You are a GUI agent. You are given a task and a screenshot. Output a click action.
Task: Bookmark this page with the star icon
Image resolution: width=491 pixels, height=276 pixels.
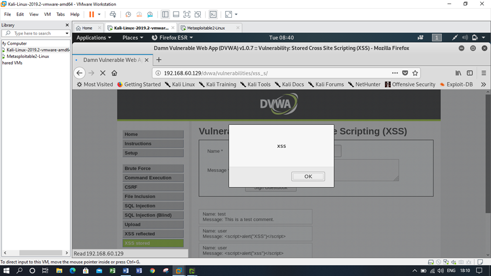[x=415, y=73]
